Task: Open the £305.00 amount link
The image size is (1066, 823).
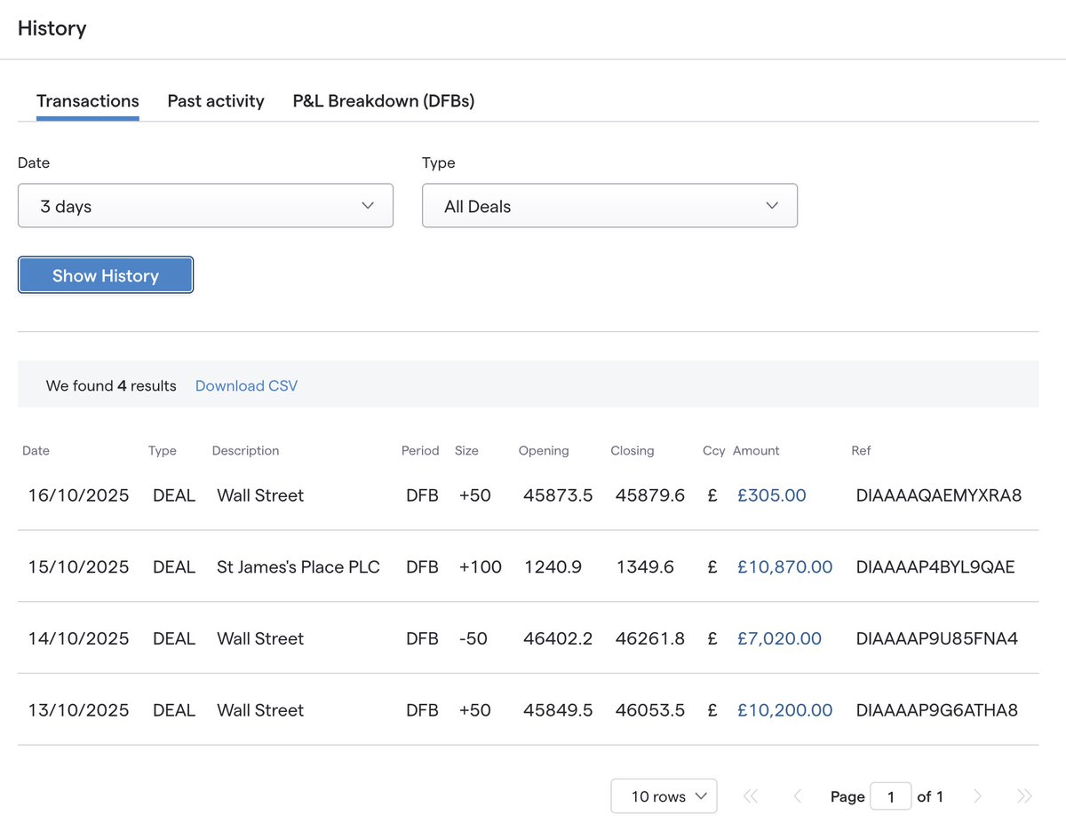Action: 771,495
